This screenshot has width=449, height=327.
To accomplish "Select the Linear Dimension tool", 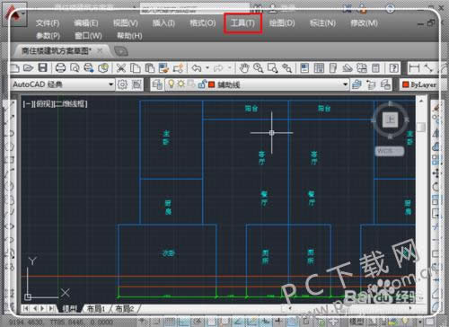I will click(414, 68).
